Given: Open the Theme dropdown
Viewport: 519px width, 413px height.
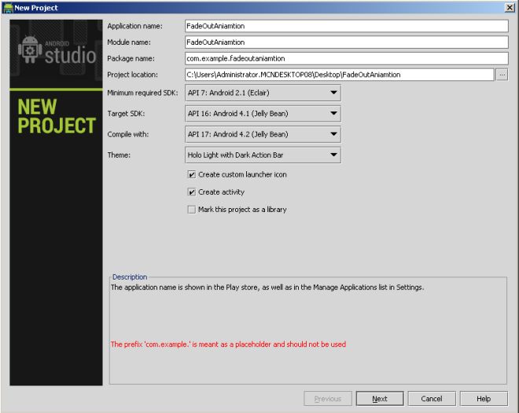Looking at the screenshot, I should tap(263, 155).
